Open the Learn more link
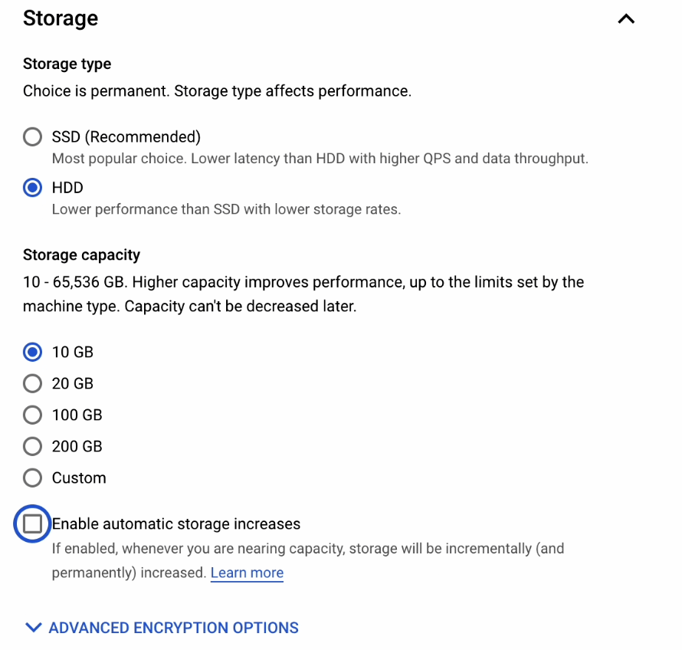The image size is (682, 650). tap(247, 573)
